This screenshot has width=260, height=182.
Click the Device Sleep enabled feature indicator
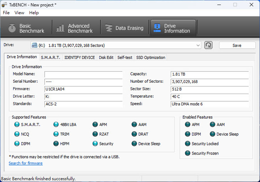(x=212, y=134)
